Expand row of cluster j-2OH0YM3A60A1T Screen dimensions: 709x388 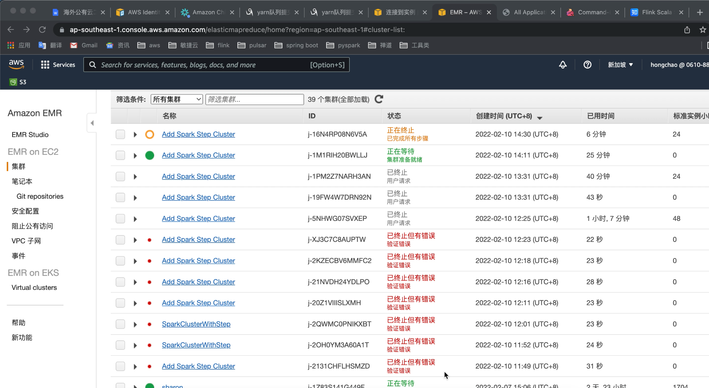click(x=135, y=345)
